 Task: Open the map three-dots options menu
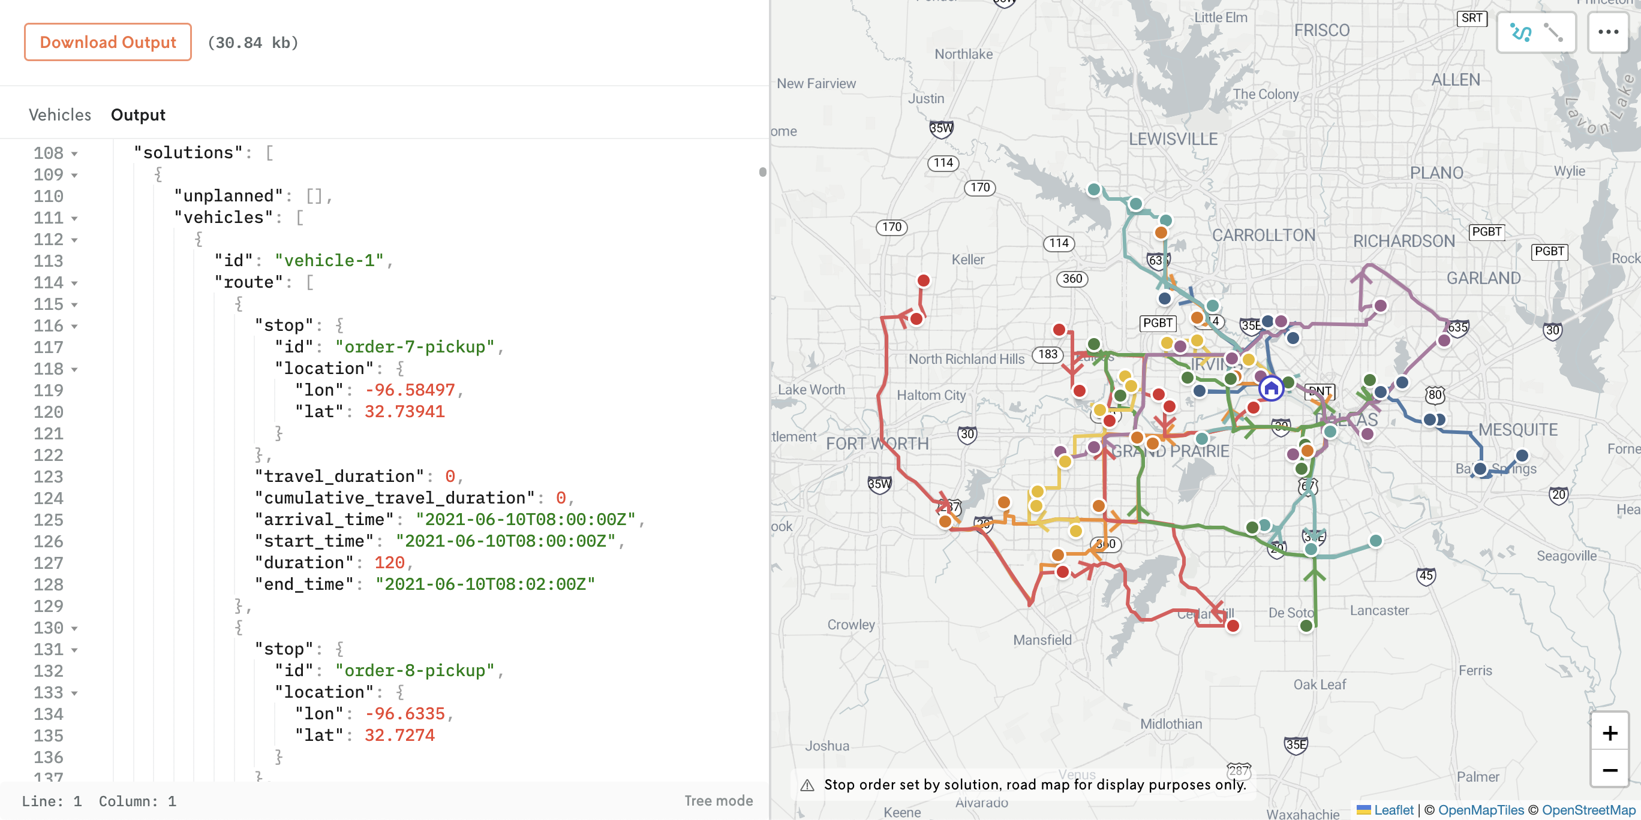click(x=1608, y=32)
